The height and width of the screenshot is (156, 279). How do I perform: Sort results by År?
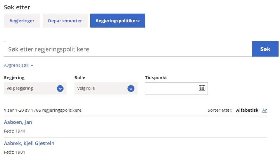264,110
